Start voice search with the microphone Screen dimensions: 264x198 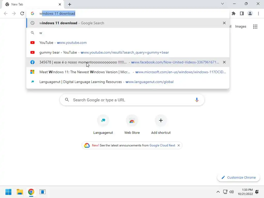coord(197,100)
